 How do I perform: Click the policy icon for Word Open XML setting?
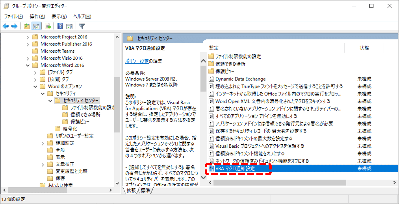[x=211, y=101]
